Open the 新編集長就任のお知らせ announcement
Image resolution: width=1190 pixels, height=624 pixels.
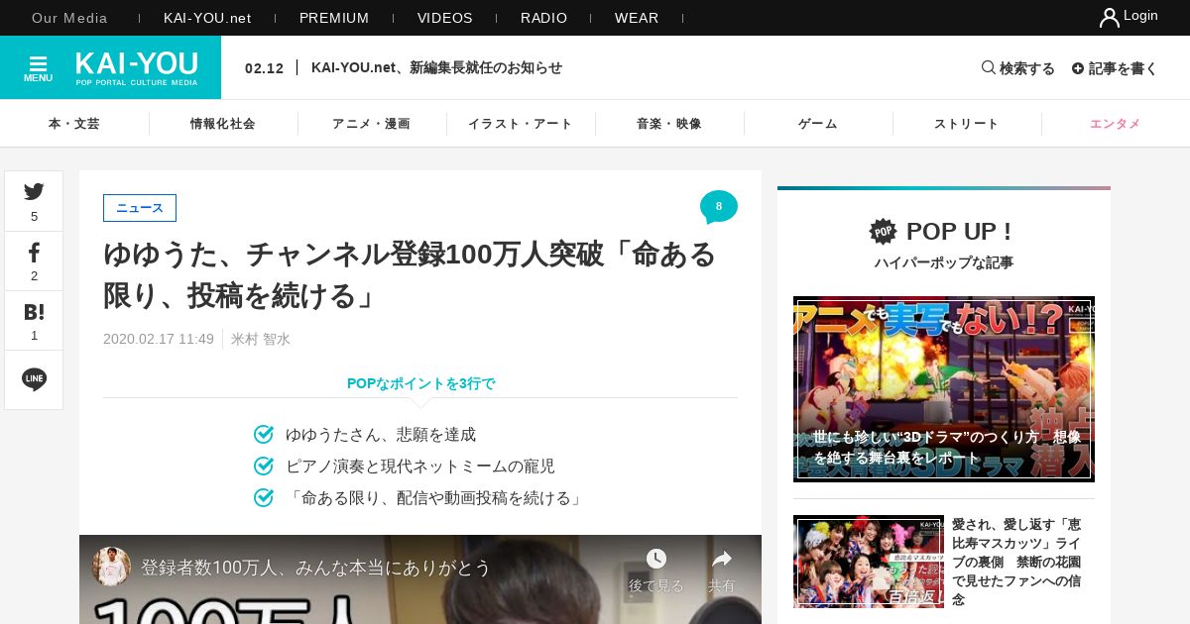click(x=436, y=67)
